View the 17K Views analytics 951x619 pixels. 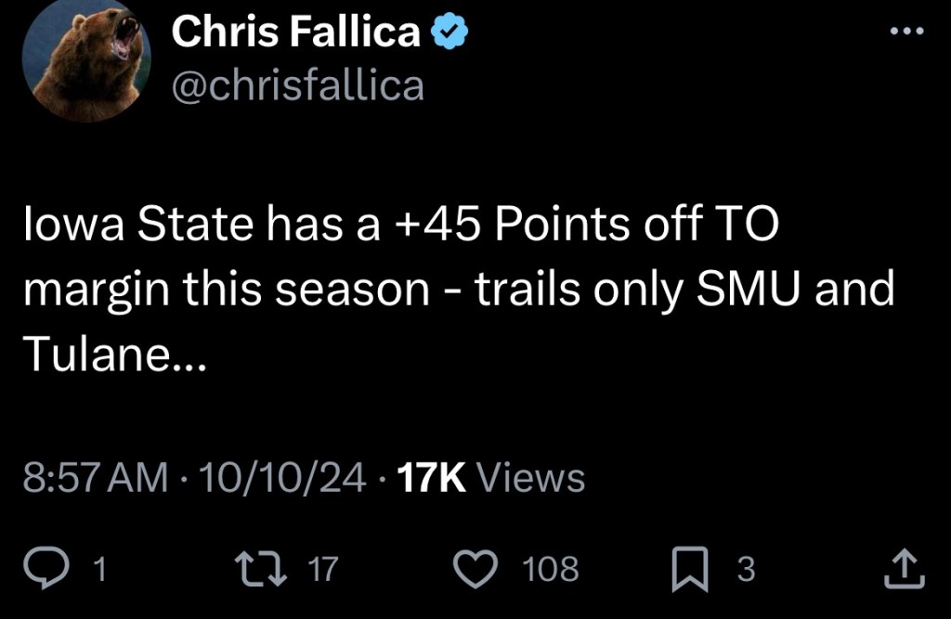click(490, 479)
